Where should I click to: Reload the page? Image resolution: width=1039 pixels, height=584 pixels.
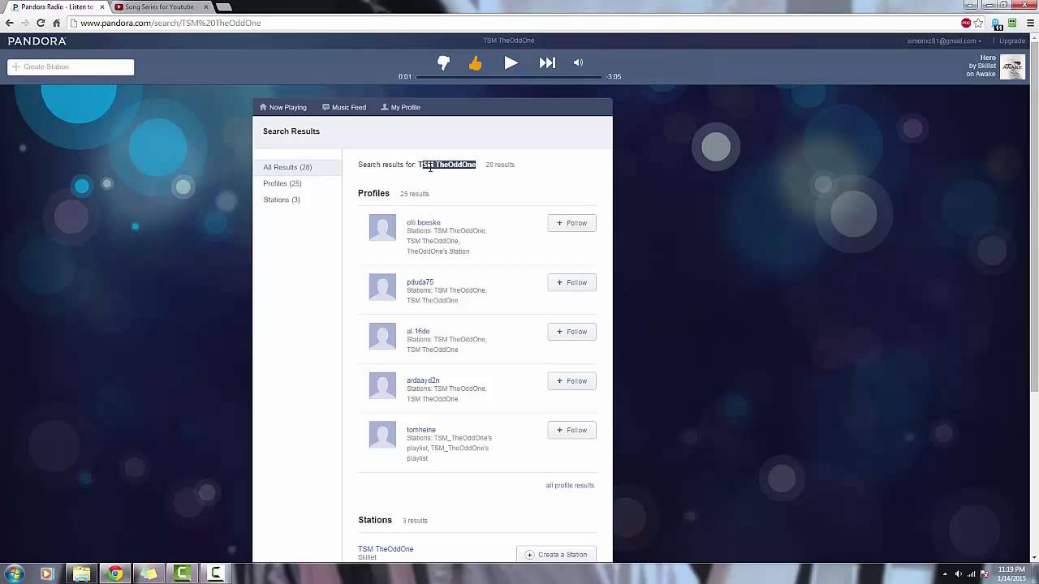[x=41, y=23]
